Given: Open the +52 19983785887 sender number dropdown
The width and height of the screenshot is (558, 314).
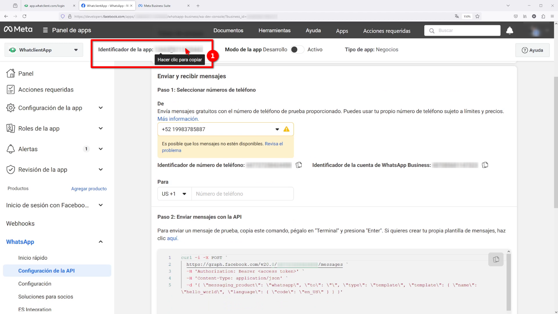Looking at the screenshot, I should (x=226, y=129).
